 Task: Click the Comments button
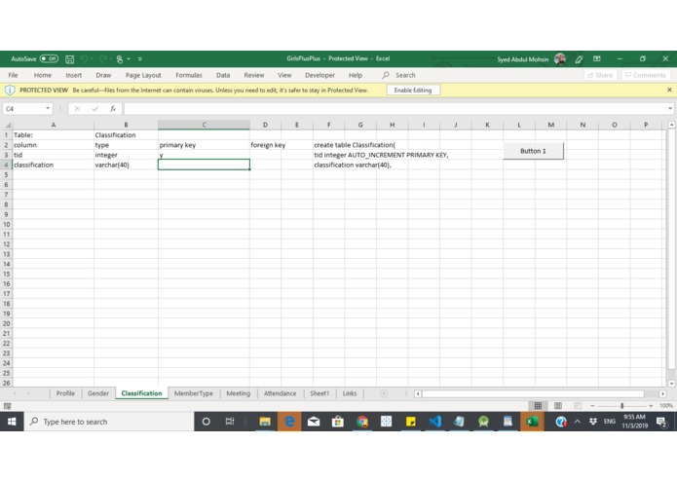[646, 75]
